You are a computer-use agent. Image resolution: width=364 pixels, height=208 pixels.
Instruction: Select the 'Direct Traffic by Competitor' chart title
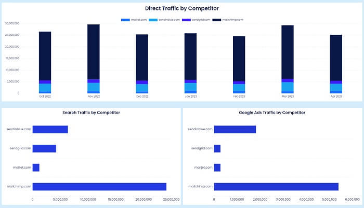tap(182, 8)
